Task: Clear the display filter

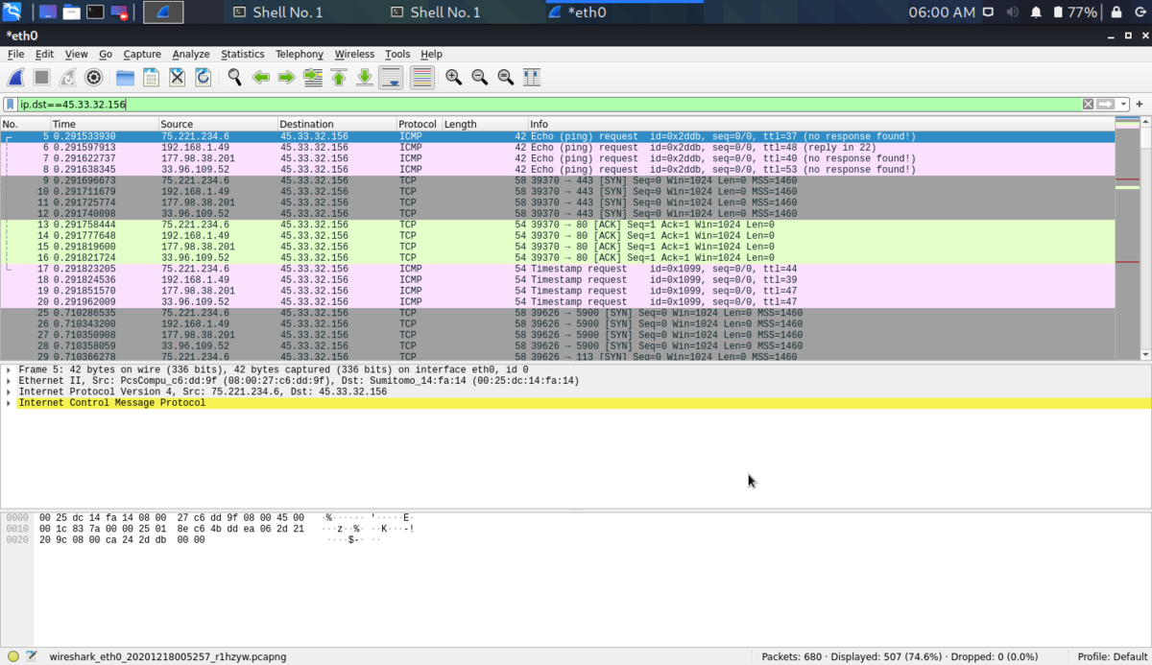Action: point(1088,104)
